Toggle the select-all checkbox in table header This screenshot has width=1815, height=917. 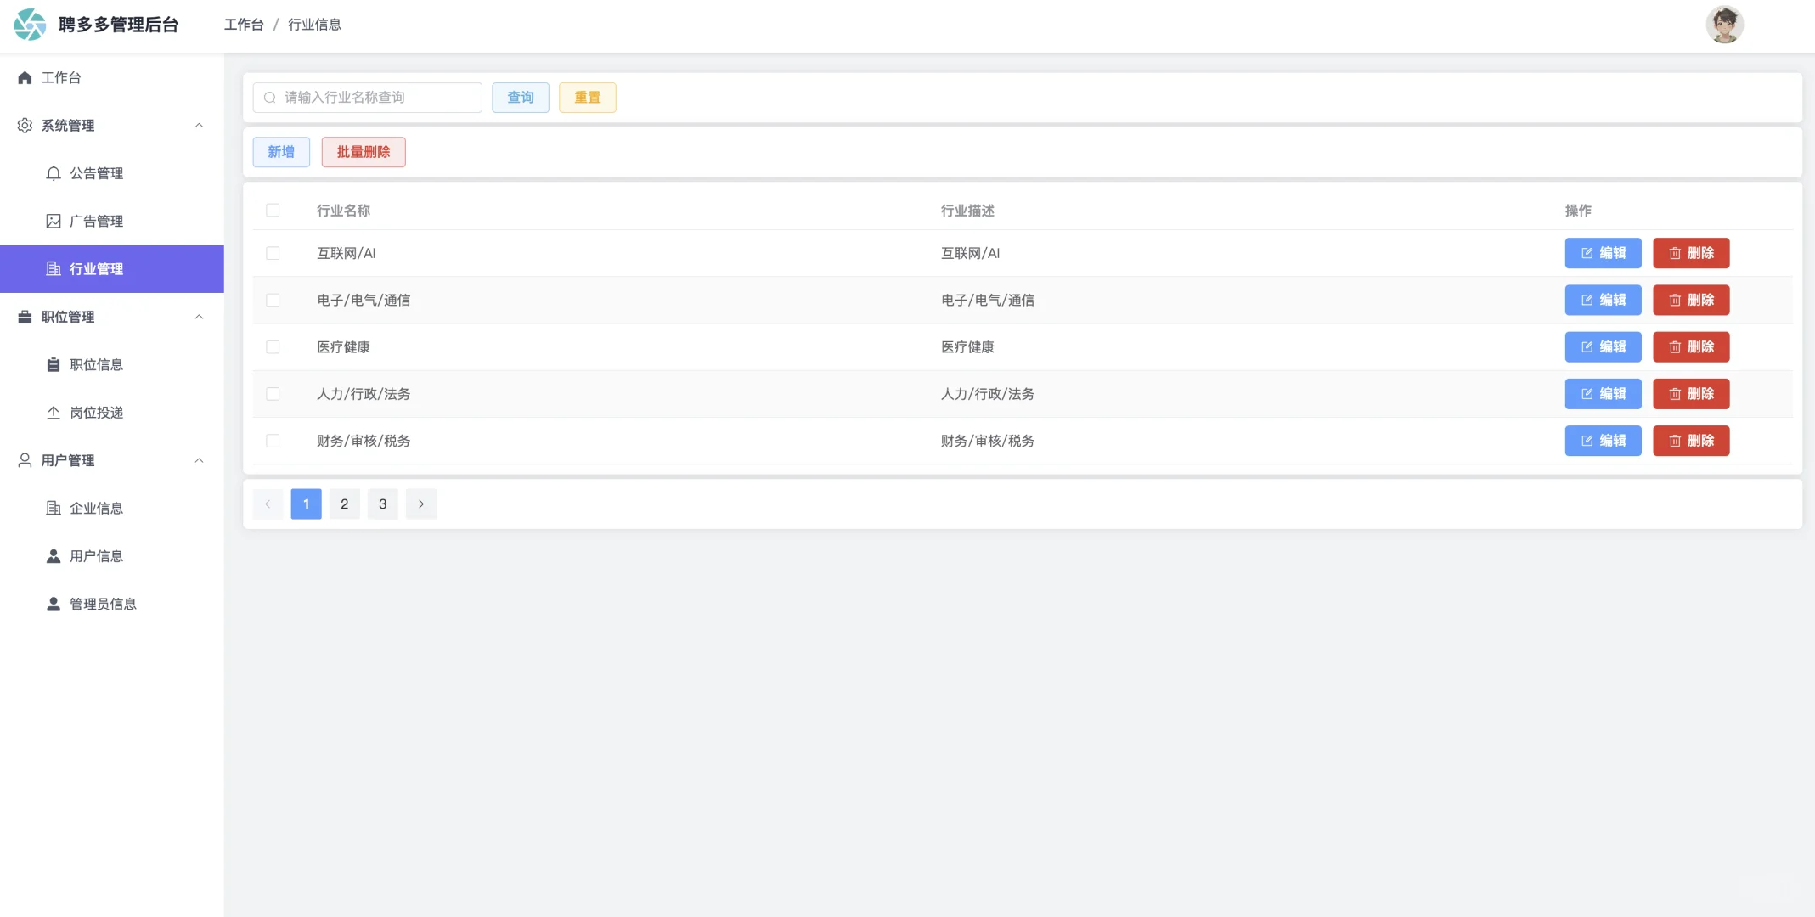[273, 211]
